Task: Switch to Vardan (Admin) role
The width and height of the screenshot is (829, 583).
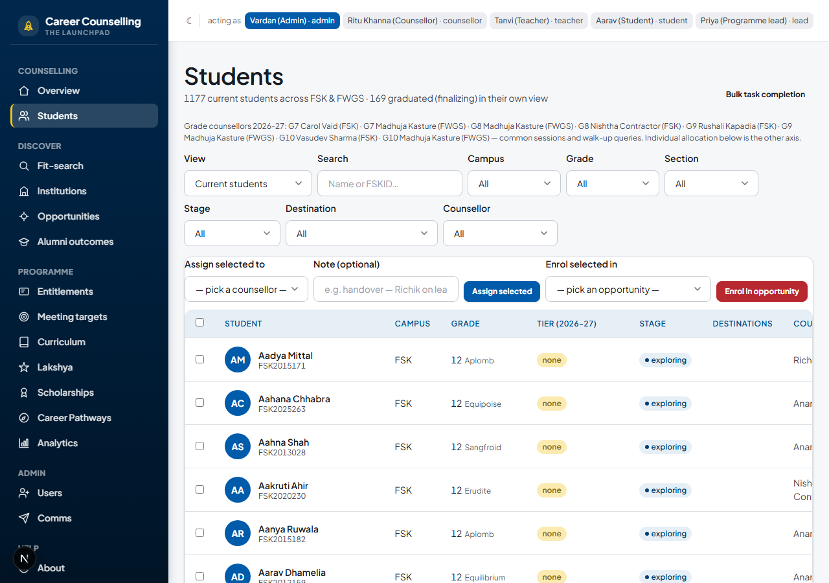Action: click(x=292, y=21)
